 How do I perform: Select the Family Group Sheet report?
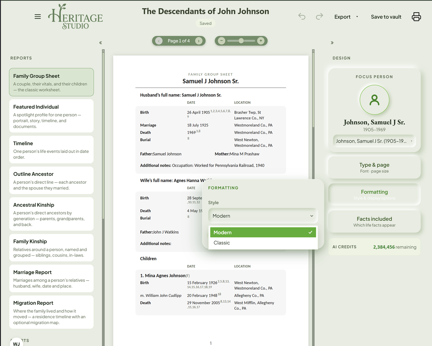tap(52, 82)
